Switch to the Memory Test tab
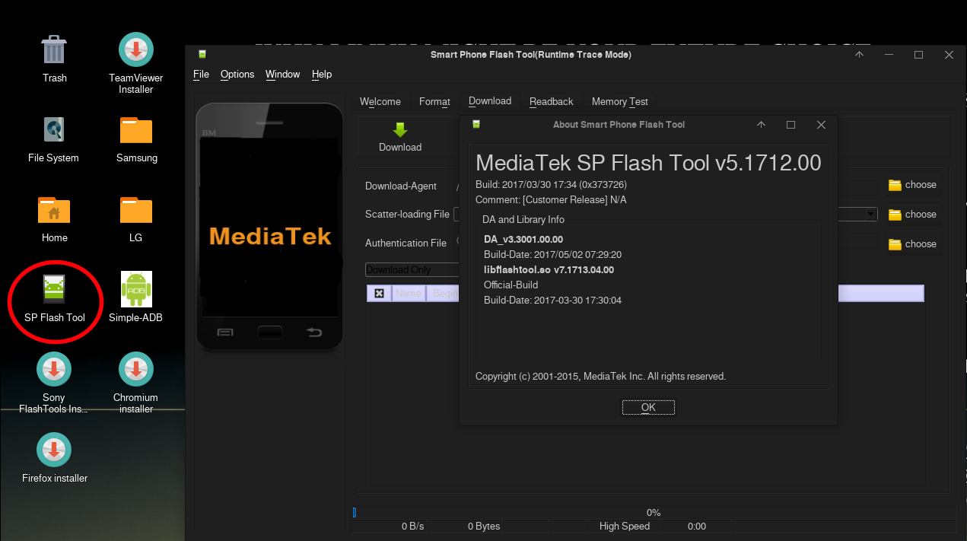The height and width of the screenshot is (541, 967). (619, 101)
